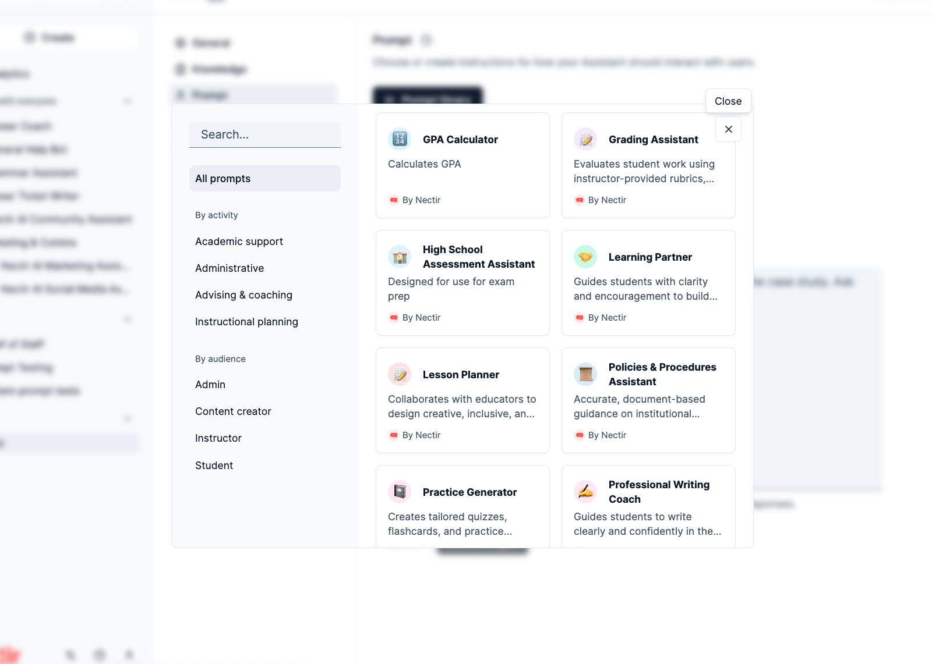932x664 pixels.
Task: Focus the Search prompts field
Action: 265,134
